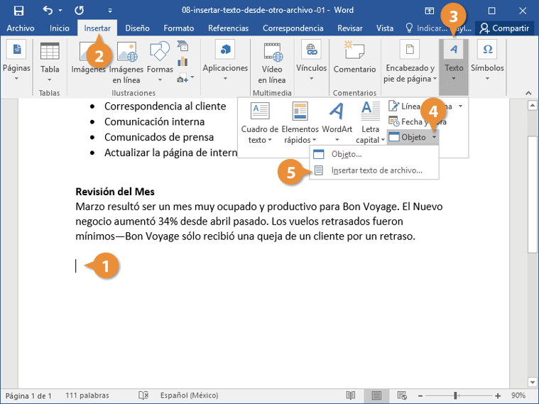
Task: Open the Páginas dropdown
Action: pyautogui.click(x=16, y=61)
